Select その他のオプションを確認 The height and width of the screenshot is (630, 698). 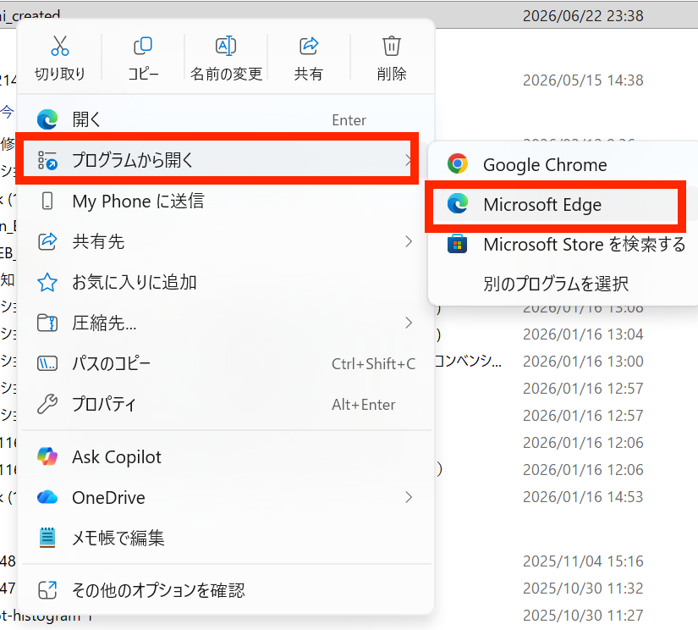(x=226, y=590)
